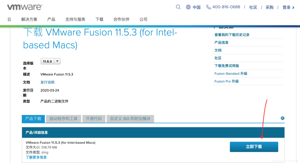Open 查看我的下载历史记录 link
This screenshot has width=300, height=163.
(x=232, y=35)
